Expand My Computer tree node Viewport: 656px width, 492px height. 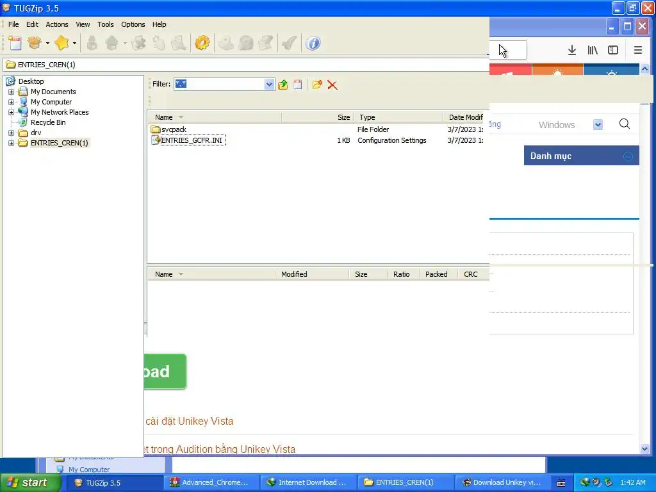pyautogui.click(x=12, y=102)
